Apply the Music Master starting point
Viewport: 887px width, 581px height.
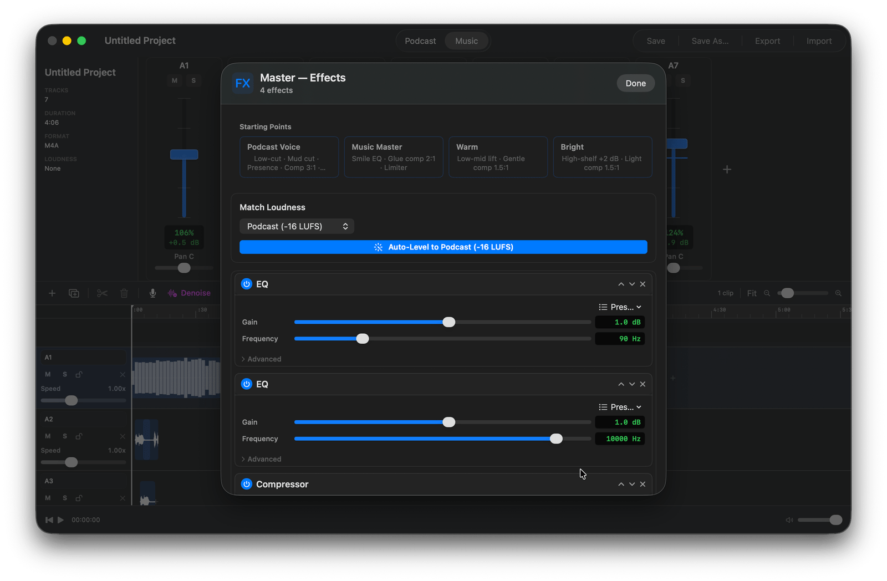[x=394, y=157]
